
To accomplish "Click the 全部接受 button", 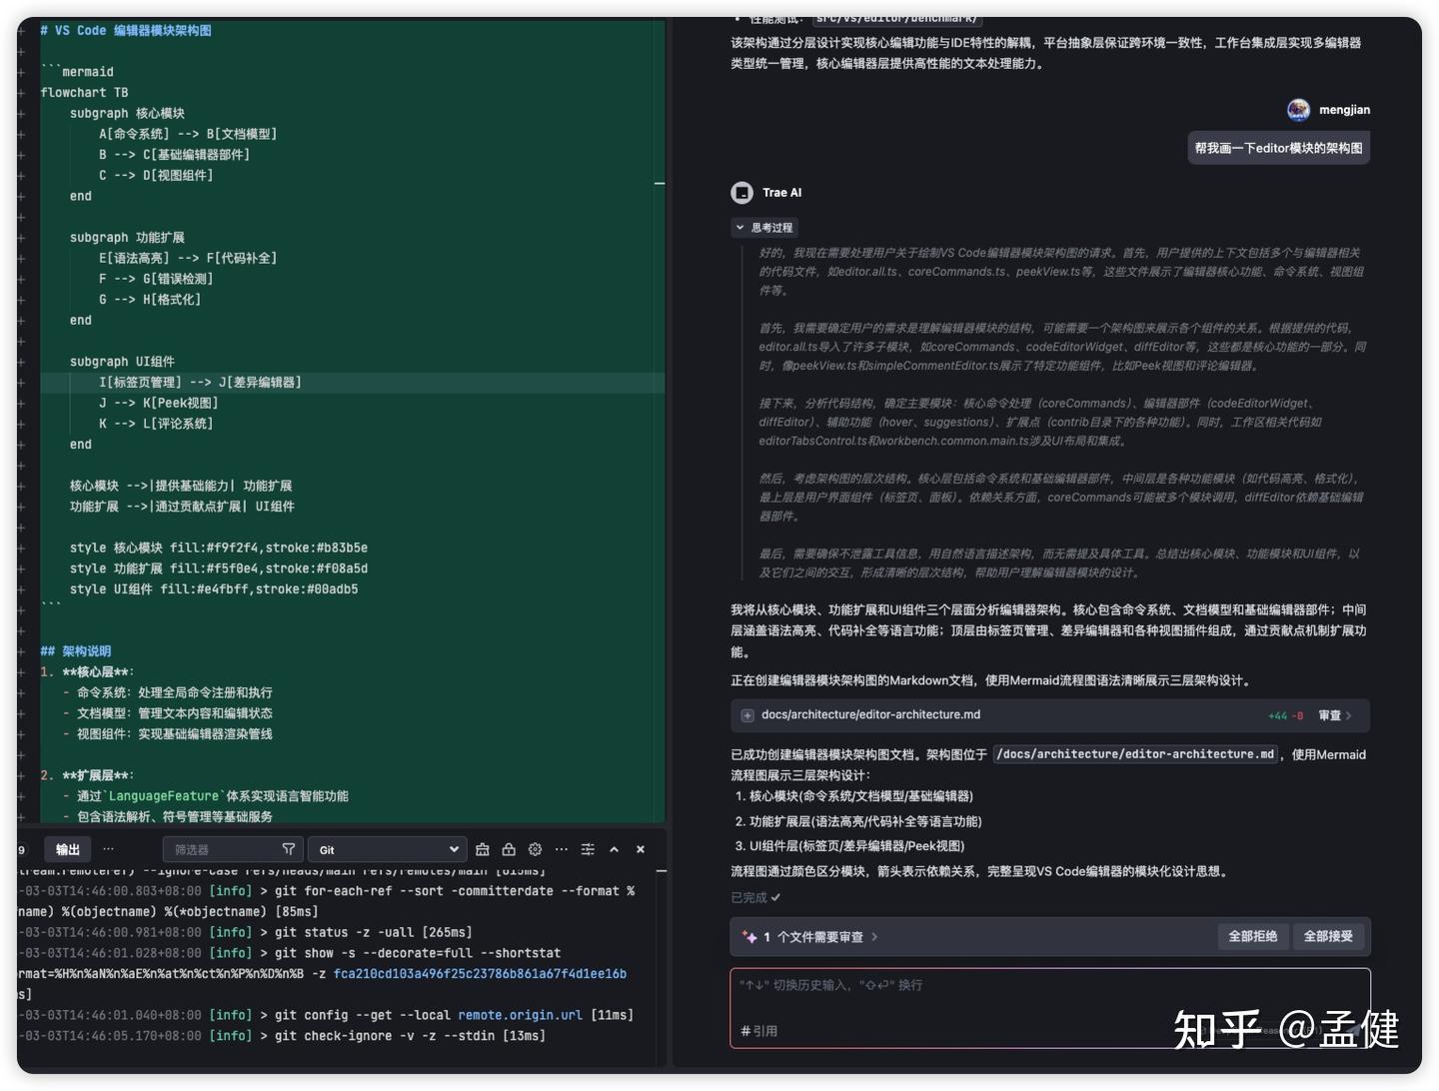I will pyautogui.click(x=1329, y=937).
